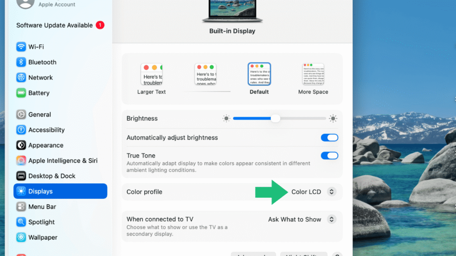Click the Network globe icon
Viewport: 456px width, 256px height.
pos(21,77)
